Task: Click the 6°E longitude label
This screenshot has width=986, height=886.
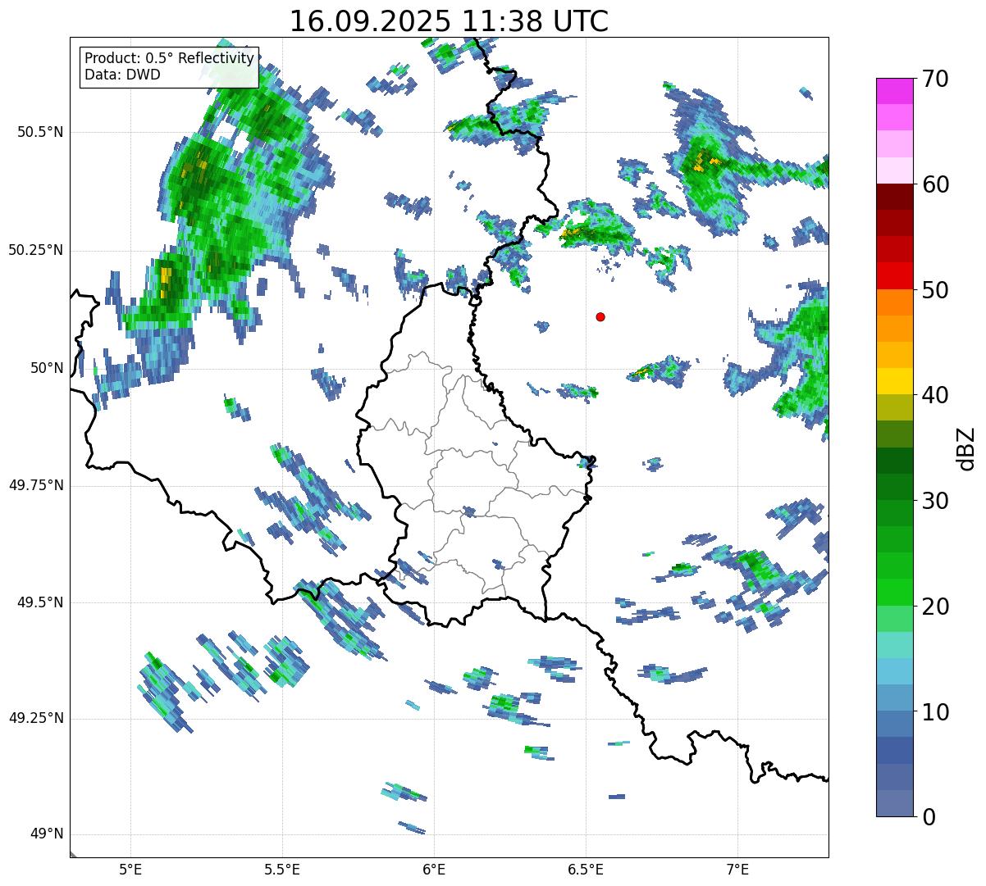Action: pos(434,869)
